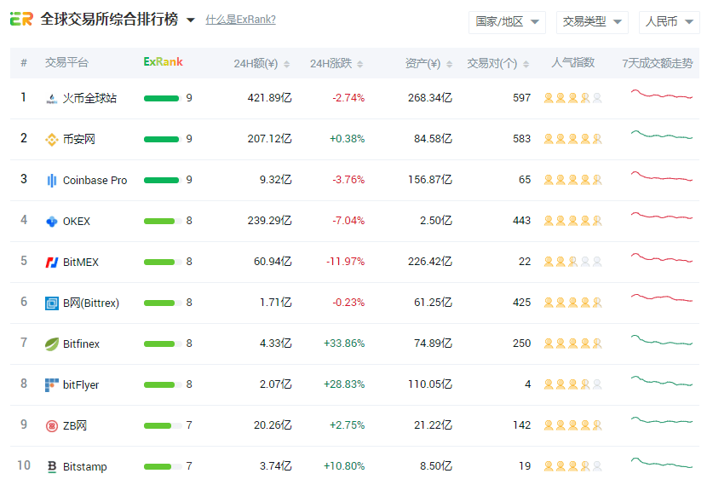The image size is (713, 485).
Task: Click the 239.29亿 volume value
Action: 270,221
